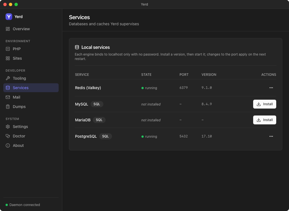Open actions menu for PostgreSQL
Screen dimensions: 289x211
[271, 136]
